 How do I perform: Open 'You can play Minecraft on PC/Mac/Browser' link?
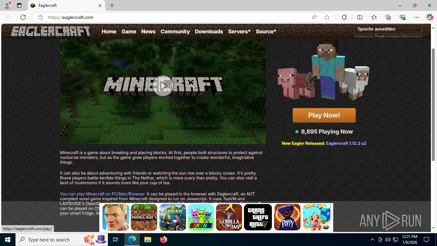pos(102,194)
